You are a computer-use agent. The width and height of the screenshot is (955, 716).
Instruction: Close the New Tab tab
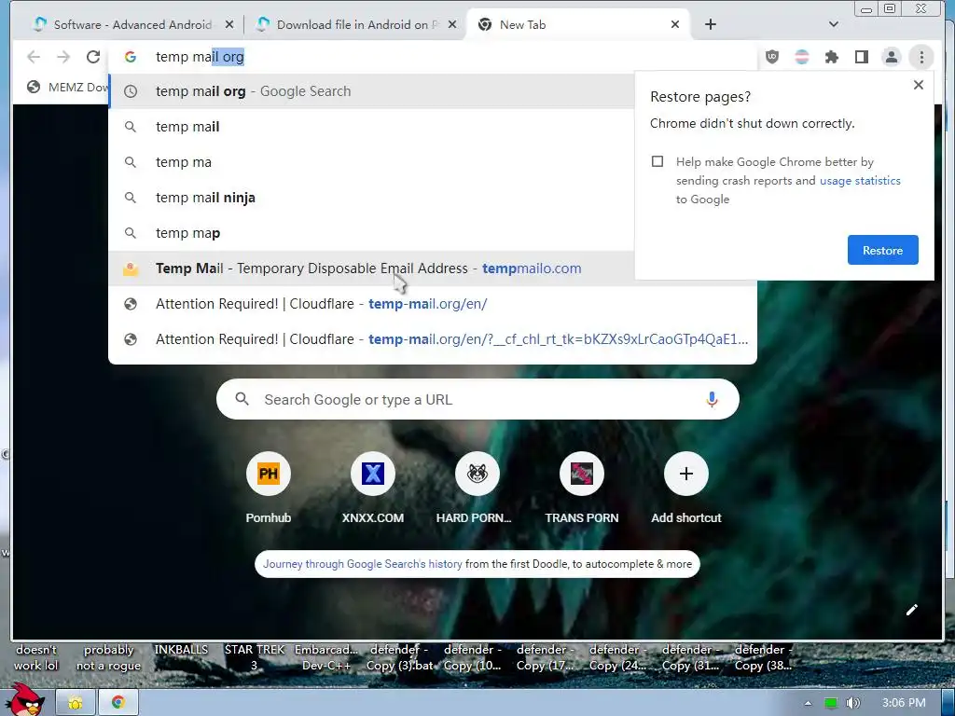675,24
